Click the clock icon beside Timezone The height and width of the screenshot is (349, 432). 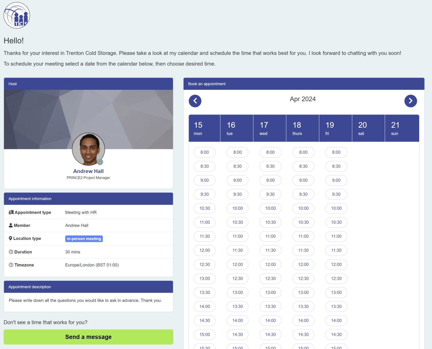point(10,265)
